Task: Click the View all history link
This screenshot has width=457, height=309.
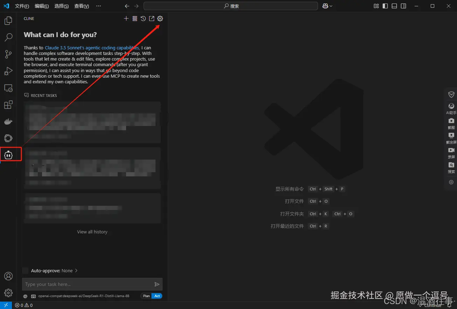Action: click(92, 231)
